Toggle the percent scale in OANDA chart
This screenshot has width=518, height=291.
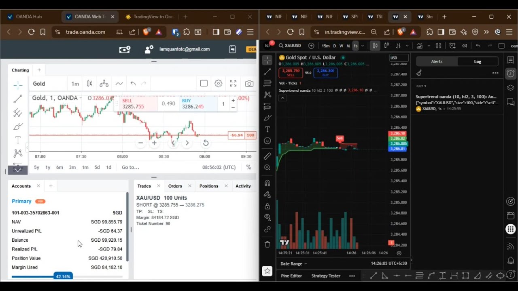pyautogui.click(x=248, y=167)
